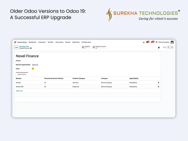This screenshot has width=188, height=141.
Task: Open the activities clock icon
Action: (x=152, y=42)
